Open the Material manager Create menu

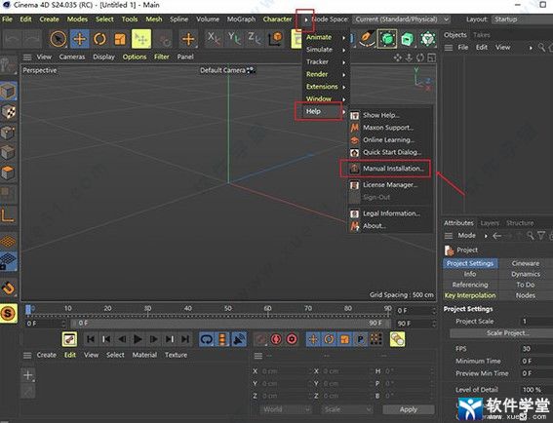click(47, 355)
